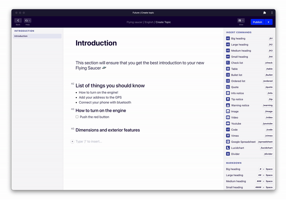Click the /spreadsheet shortcut badge

coord(265,141)
